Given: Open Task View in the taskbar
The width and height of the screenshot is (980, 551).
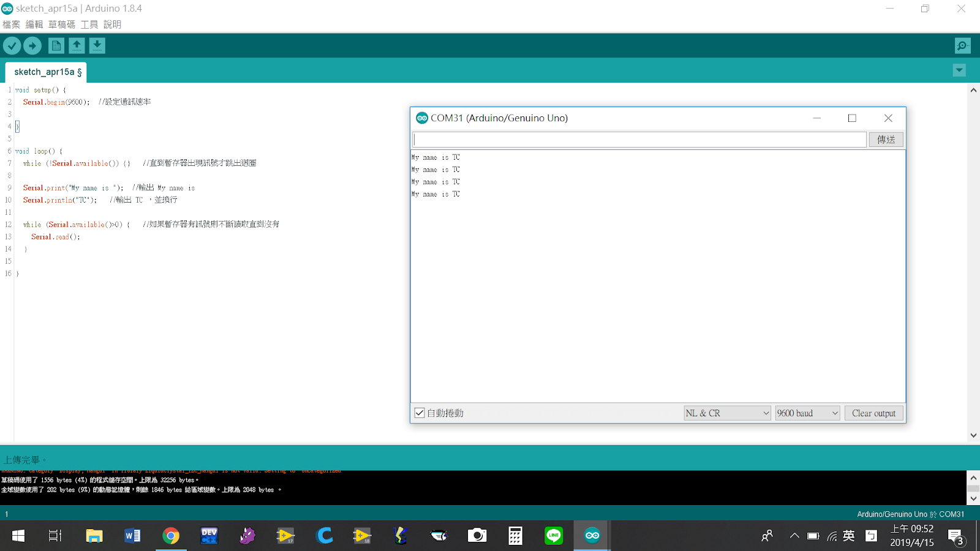Looking at the screenshot, I should [55, 536].
